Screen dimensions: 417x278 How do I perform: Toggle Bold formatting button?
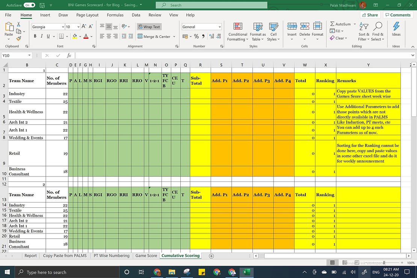[35, 36]
